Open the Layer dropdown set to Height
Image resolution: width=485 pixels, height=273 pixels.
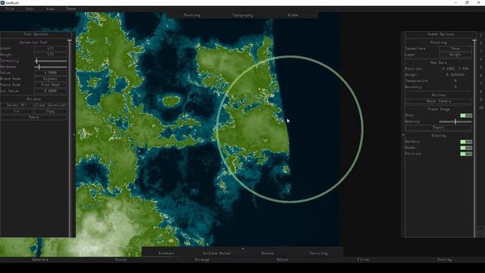[x=455, y=55]
